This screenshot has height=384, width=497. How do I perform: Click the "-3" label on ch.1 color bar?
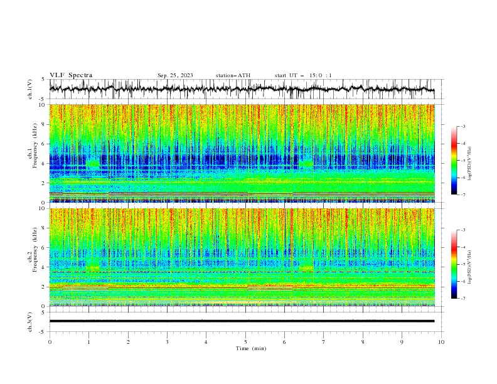tap(462, 126)
